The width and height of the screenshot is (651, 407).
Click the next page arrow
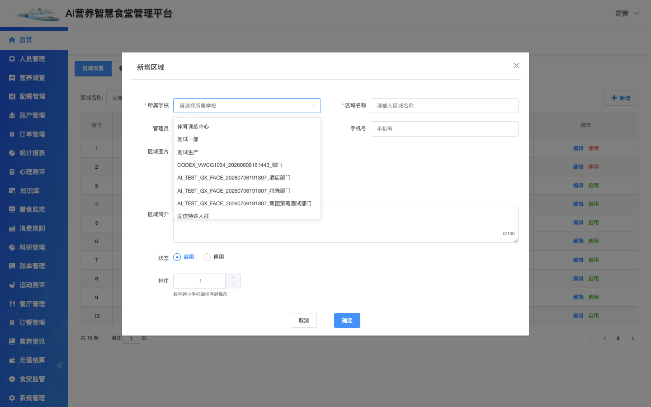click(x=632, y=338)
